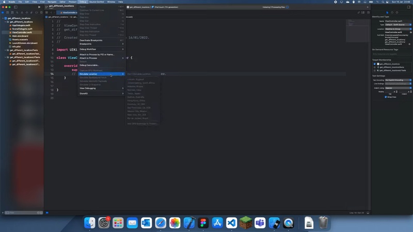
Task: Open the Project navigator tab icon
Action: 3,12
